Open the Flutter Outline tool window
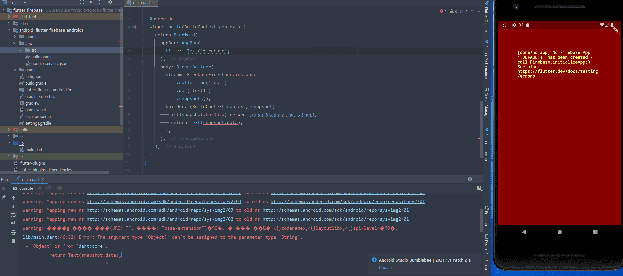 pyautogui.click(x=486, y=17)
